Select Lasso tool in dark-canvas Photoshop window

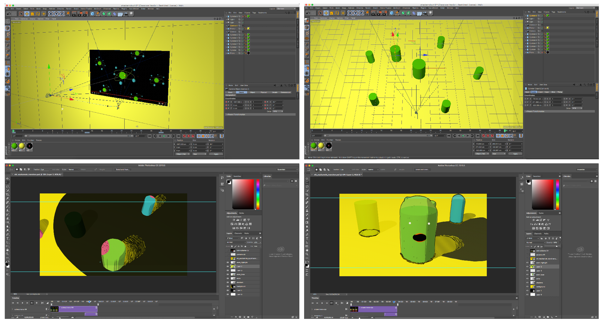pyautogui.click(x=7, y=187)
